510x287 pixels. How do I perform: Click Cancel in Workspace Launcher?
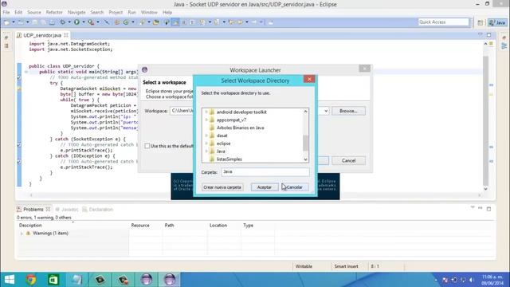point(348,160)
